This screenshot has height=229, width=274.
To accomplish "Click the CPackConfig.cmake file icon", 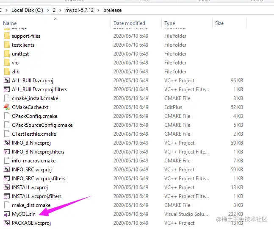I will (x=7, y=116).
